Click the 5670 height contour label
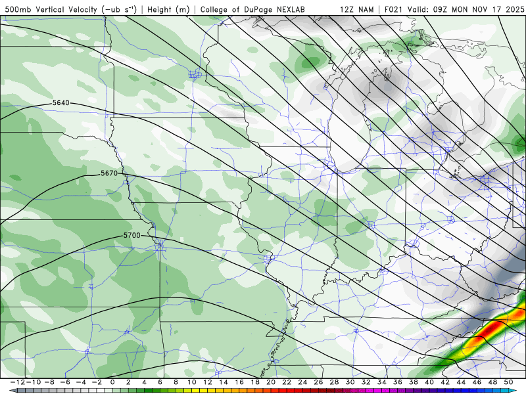This screenshot has height=394, width=526. coord(109,173)
